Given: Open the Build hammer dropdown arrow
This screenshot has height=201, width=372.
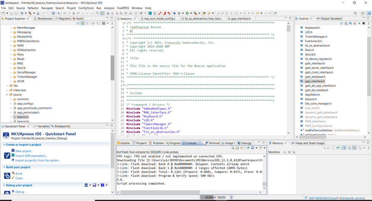Looking at the screenshot, I should 34,13.
